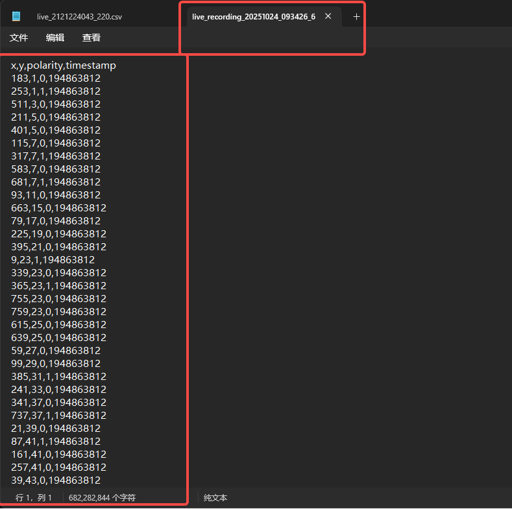Viewport: 512px width, 509px height.
Task: Click the line 9,23,1,194863812
Action: (x=53, y=260)
